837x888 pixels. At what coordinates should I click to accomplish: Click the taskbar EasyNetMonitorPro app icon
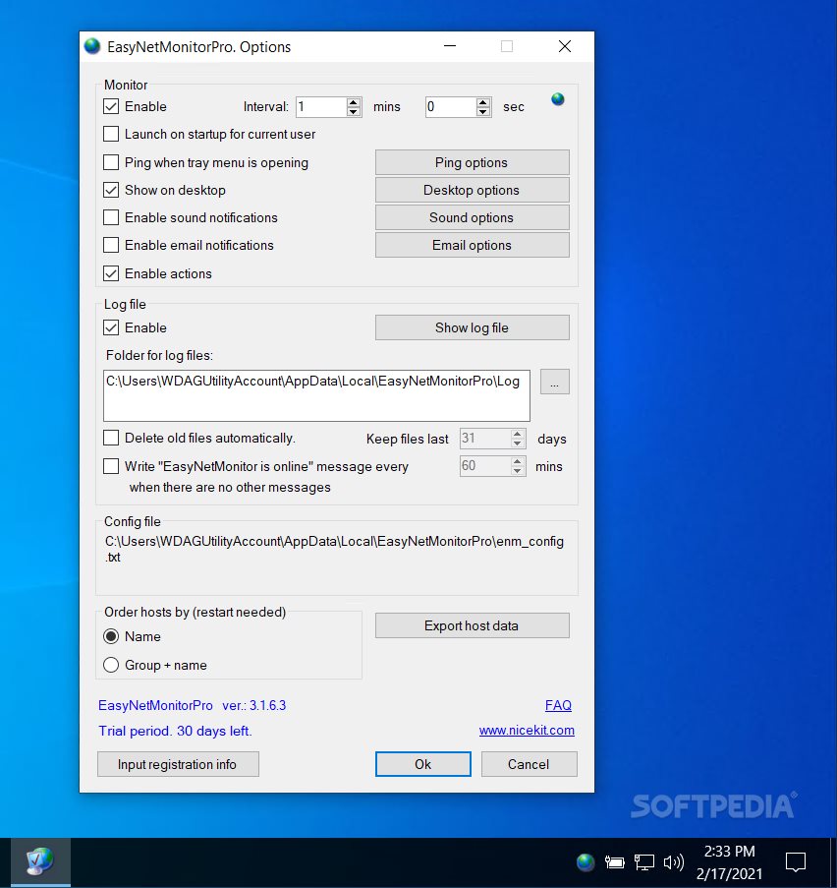40,861
